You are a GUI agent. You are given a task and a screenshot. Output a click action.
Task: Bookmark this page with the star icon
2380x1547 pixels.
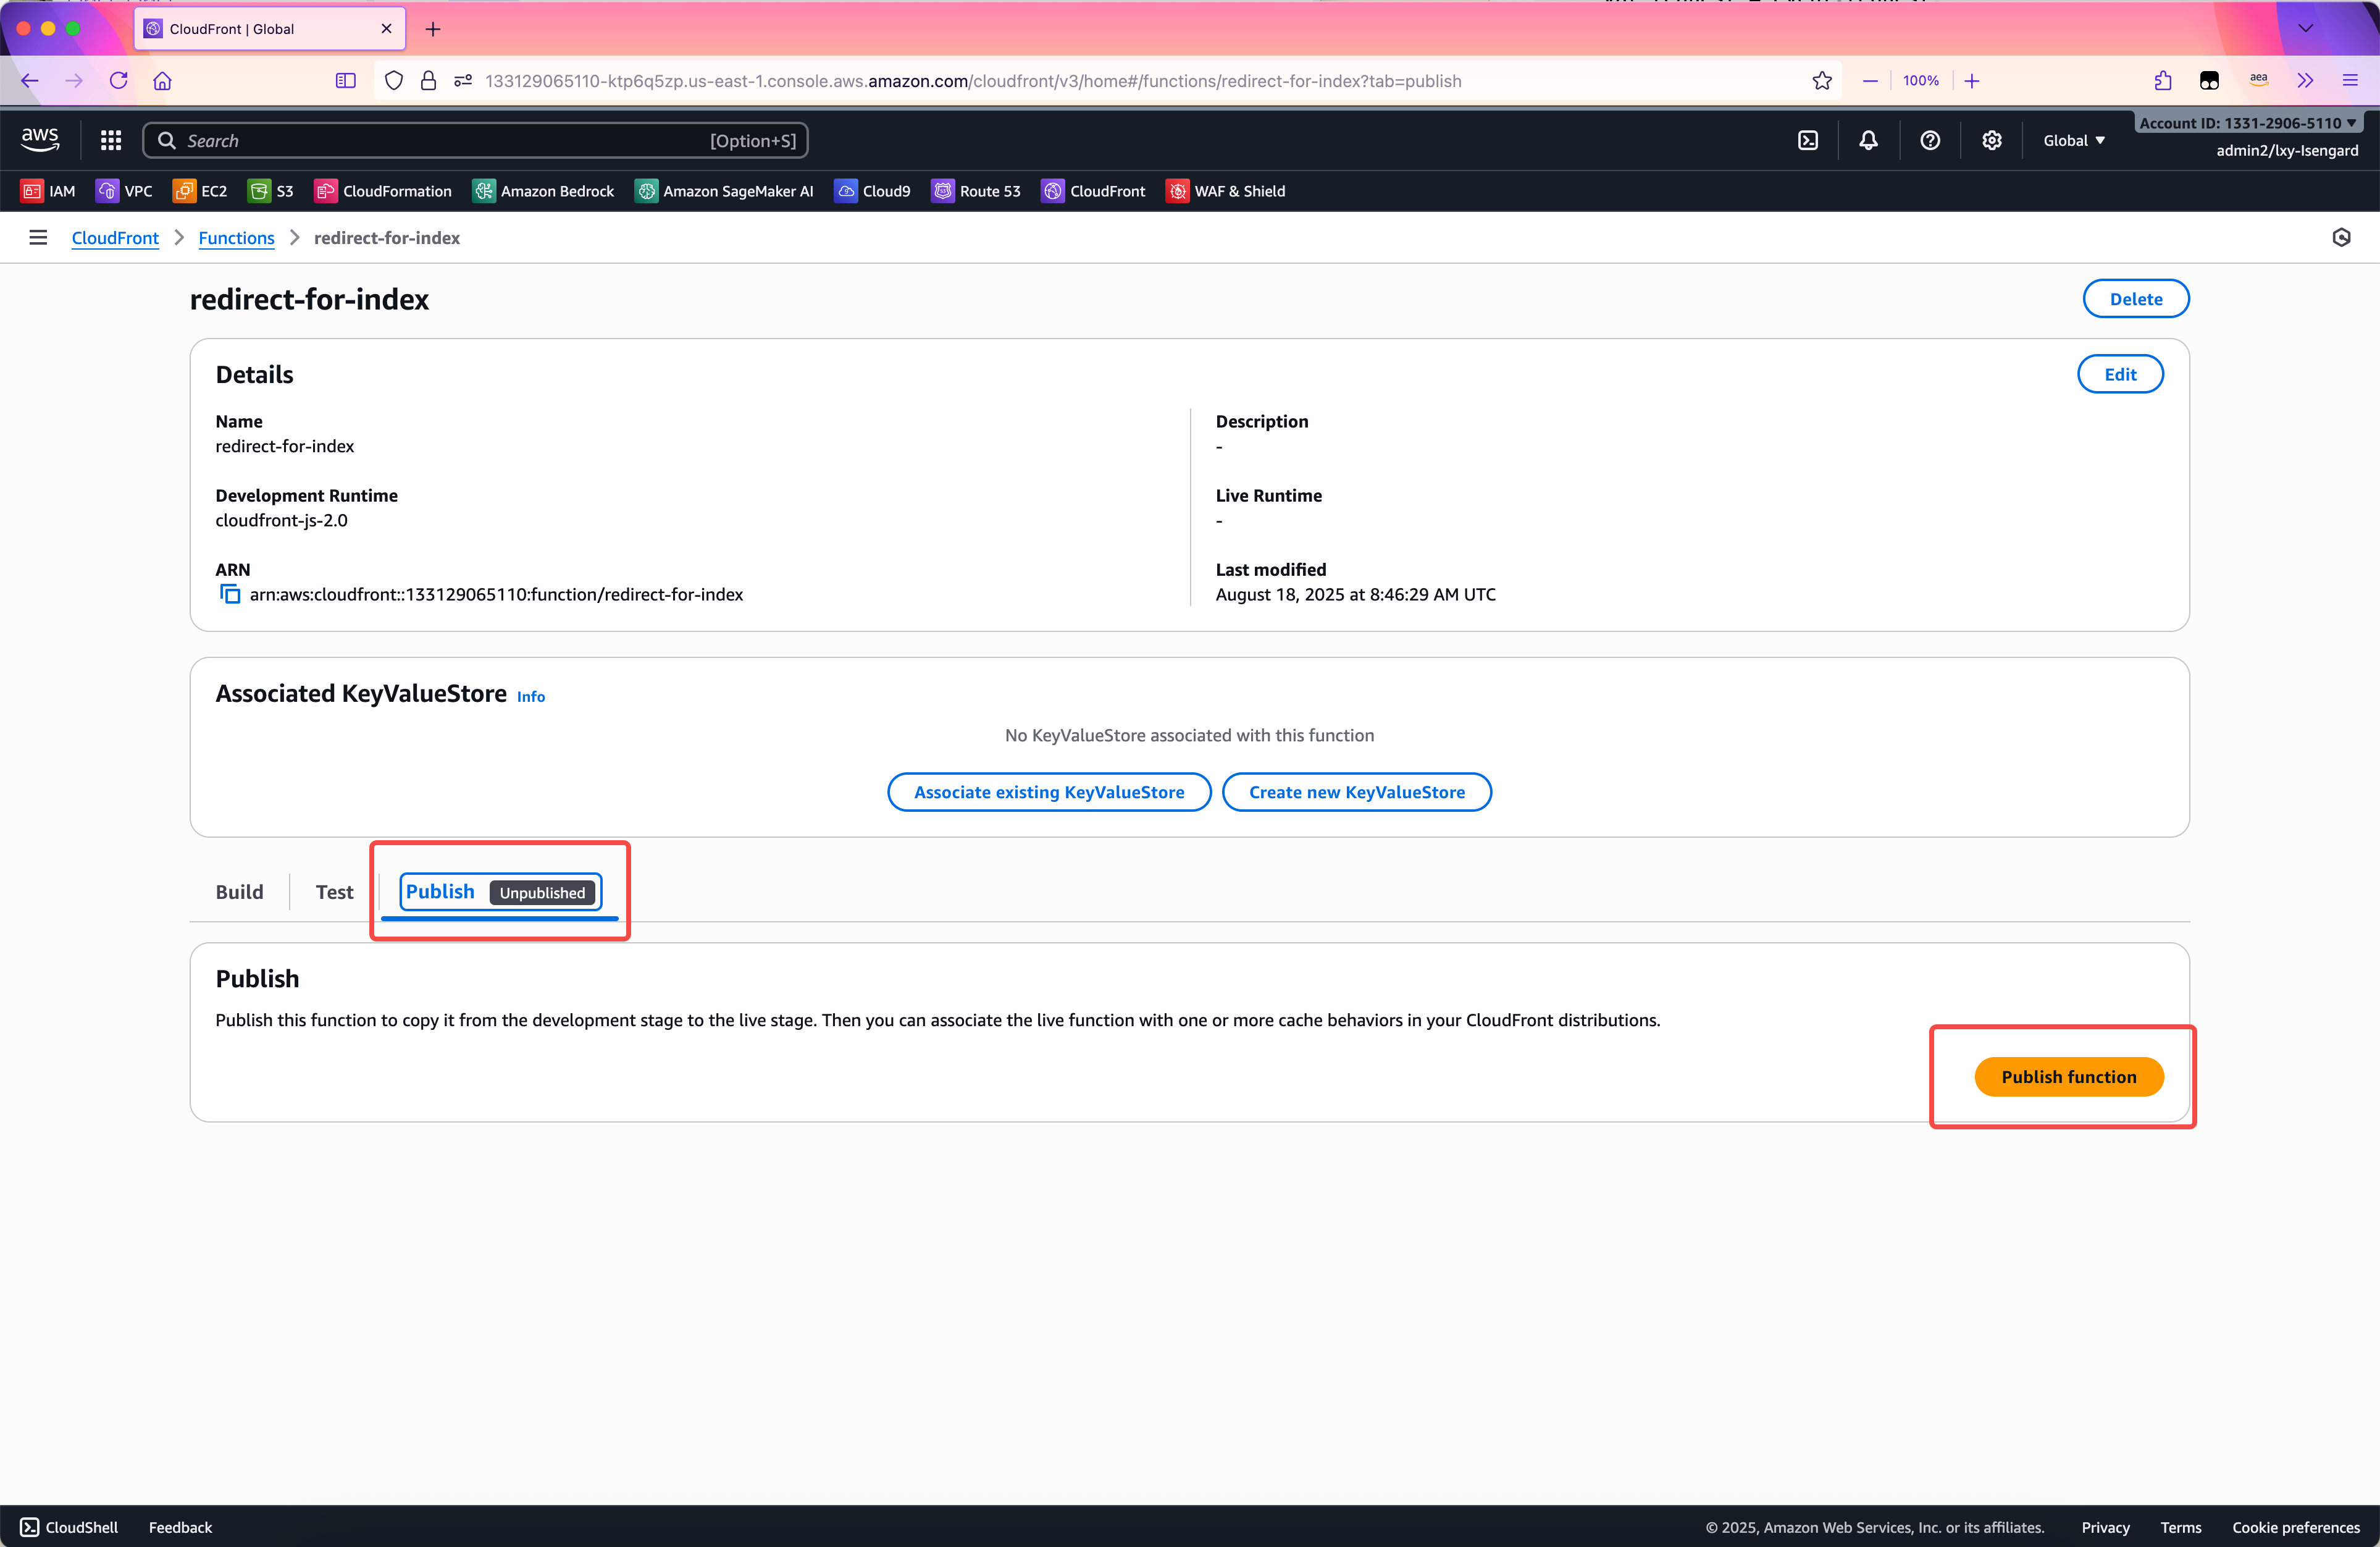click(x=1822, y=81)
